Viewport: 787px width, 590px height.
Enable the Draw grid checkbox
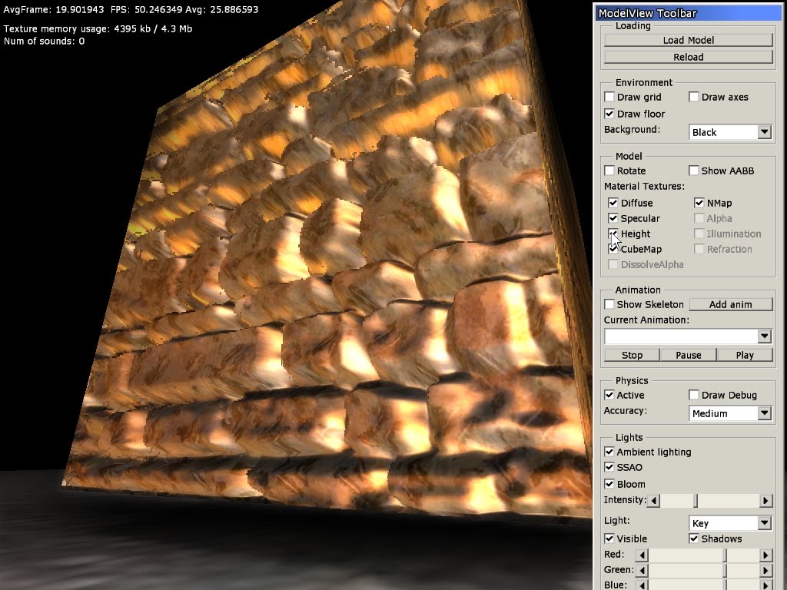click(609, 97)
